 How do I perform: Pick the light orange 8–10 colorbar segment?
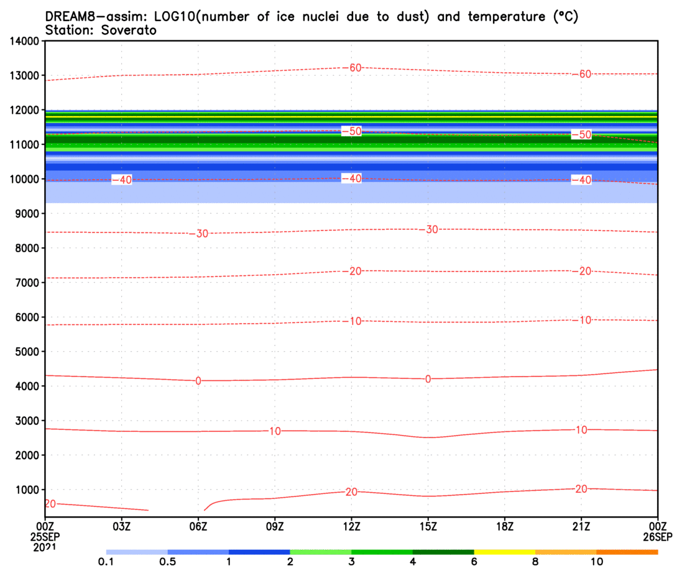(566, 552)
